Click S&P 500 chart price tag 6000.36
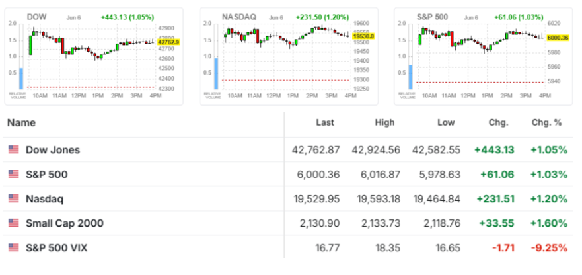 (558, 38)
